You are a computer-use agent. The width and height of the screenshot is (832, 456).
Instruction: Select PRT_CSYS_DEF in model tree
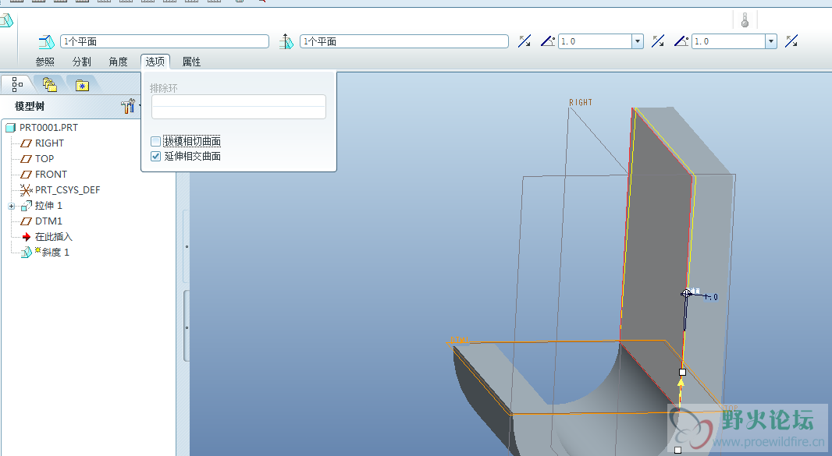pyautogui.click(x=67, y=190)
